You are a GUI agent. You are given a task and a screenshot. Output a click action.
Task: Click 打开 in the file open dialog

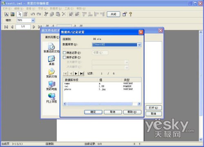pyautogui.click(x=154, y=108)
